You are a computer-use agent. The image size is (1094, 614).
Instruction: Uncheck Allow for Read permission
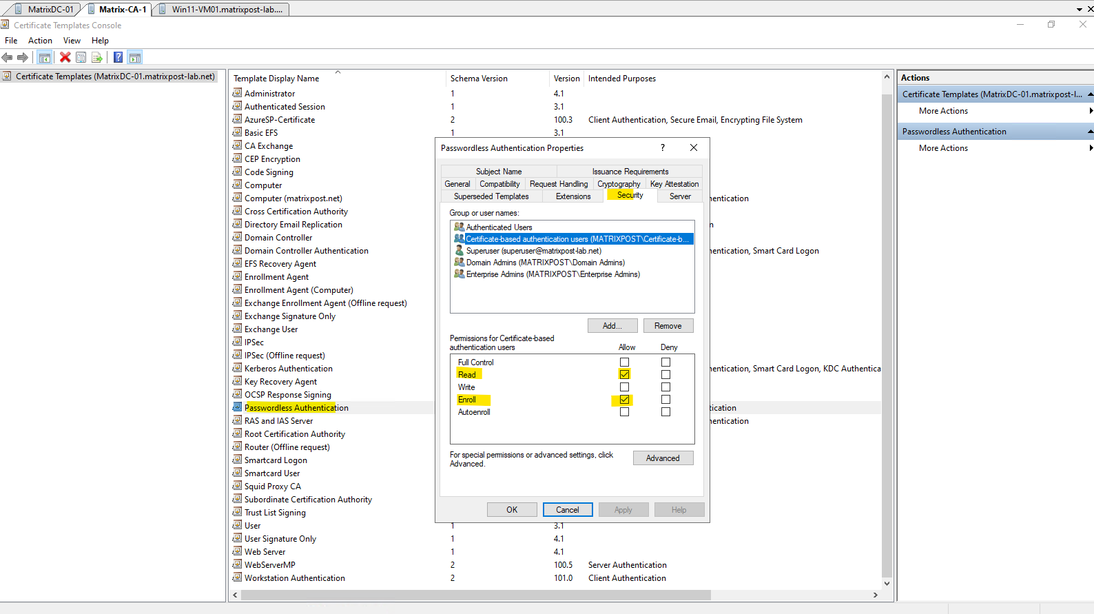(624, 374)
